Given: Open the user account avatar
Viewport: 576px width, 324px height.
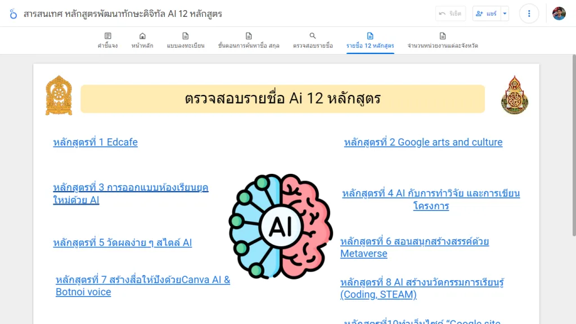Looking at the screenshot, I should pos(559,13).
